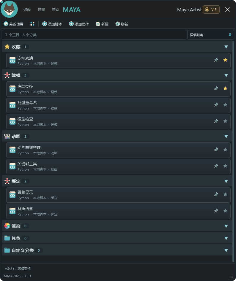Favorite the 动画曲线整理 tool

(x=225, y=150)
